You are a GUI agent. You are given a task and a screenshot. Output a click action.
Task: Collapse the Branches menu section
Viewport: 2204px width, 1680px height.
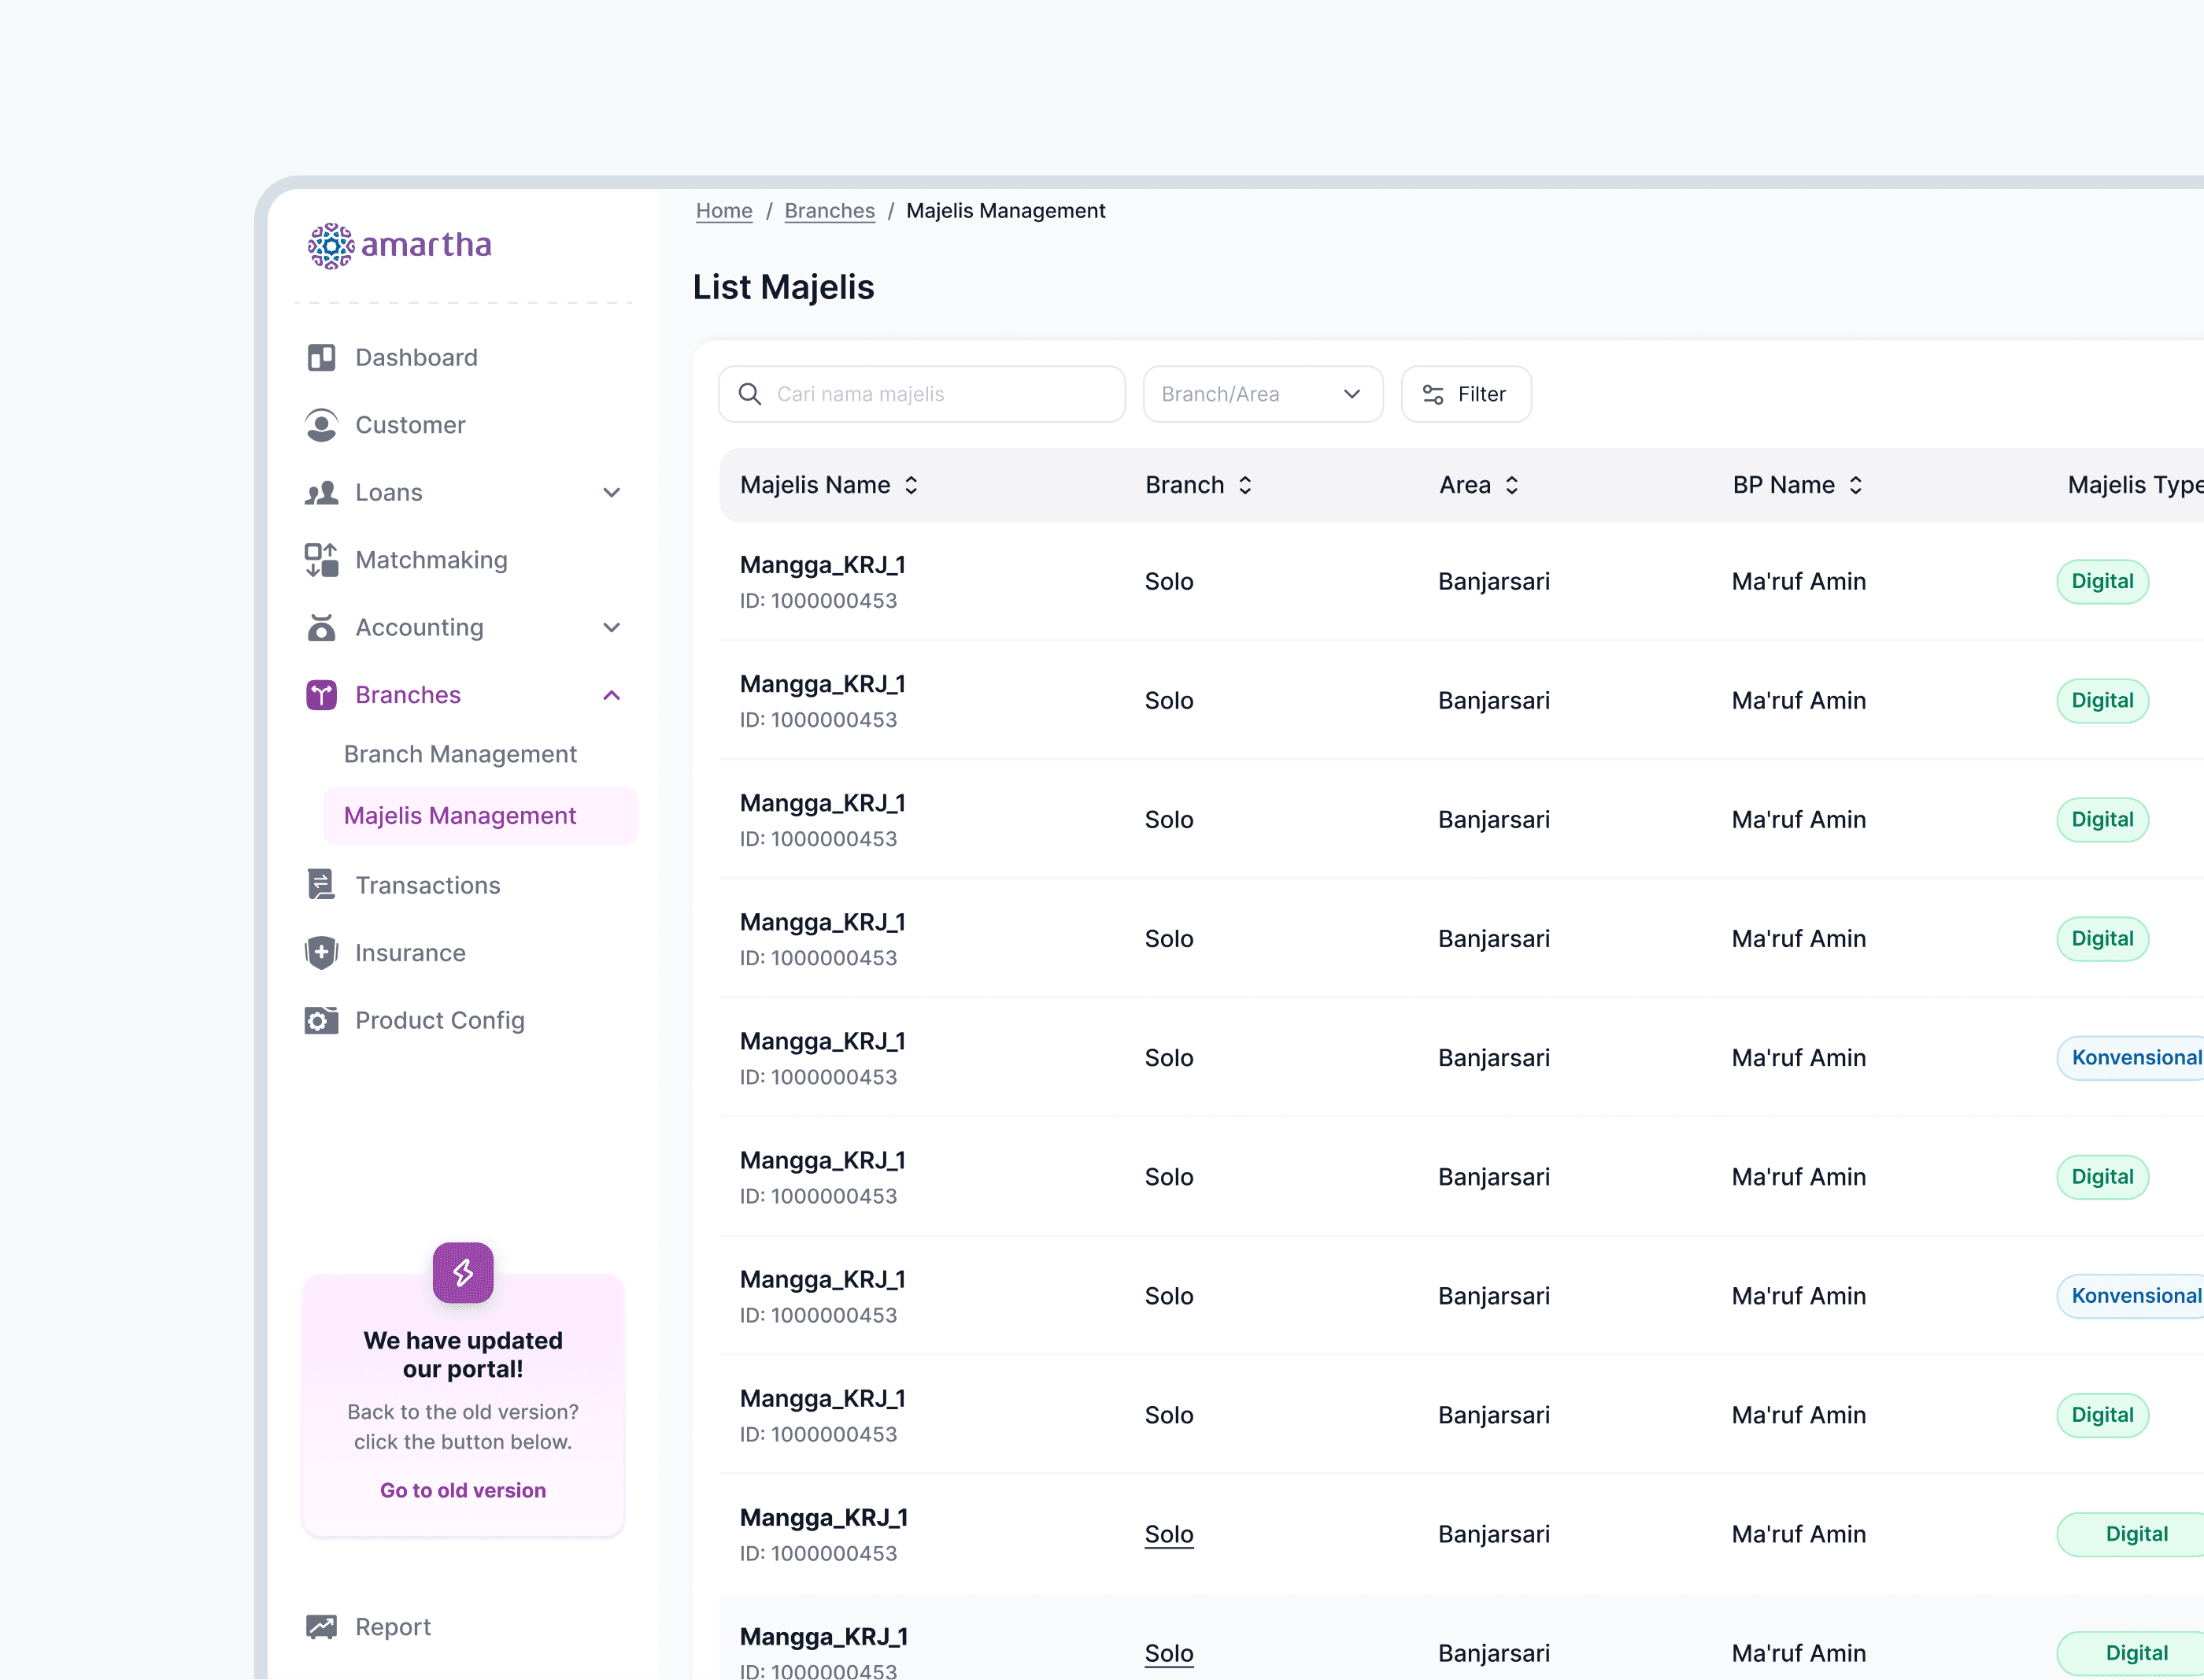612,695
